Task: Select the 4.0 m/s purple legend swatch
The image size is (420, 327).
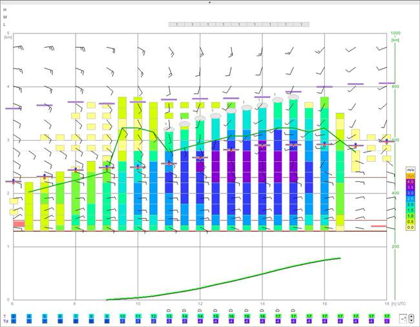Action: pos(410,182)
